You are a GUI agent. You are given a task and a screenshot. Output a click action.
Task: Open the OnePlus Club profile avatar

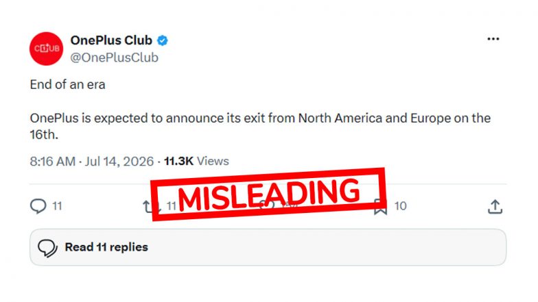[47, 49]
